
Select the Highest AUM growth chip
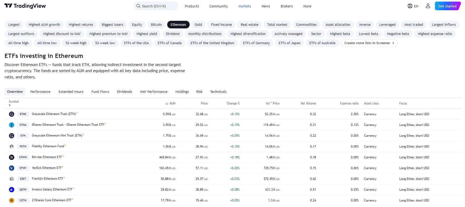[x=44, y=24]
